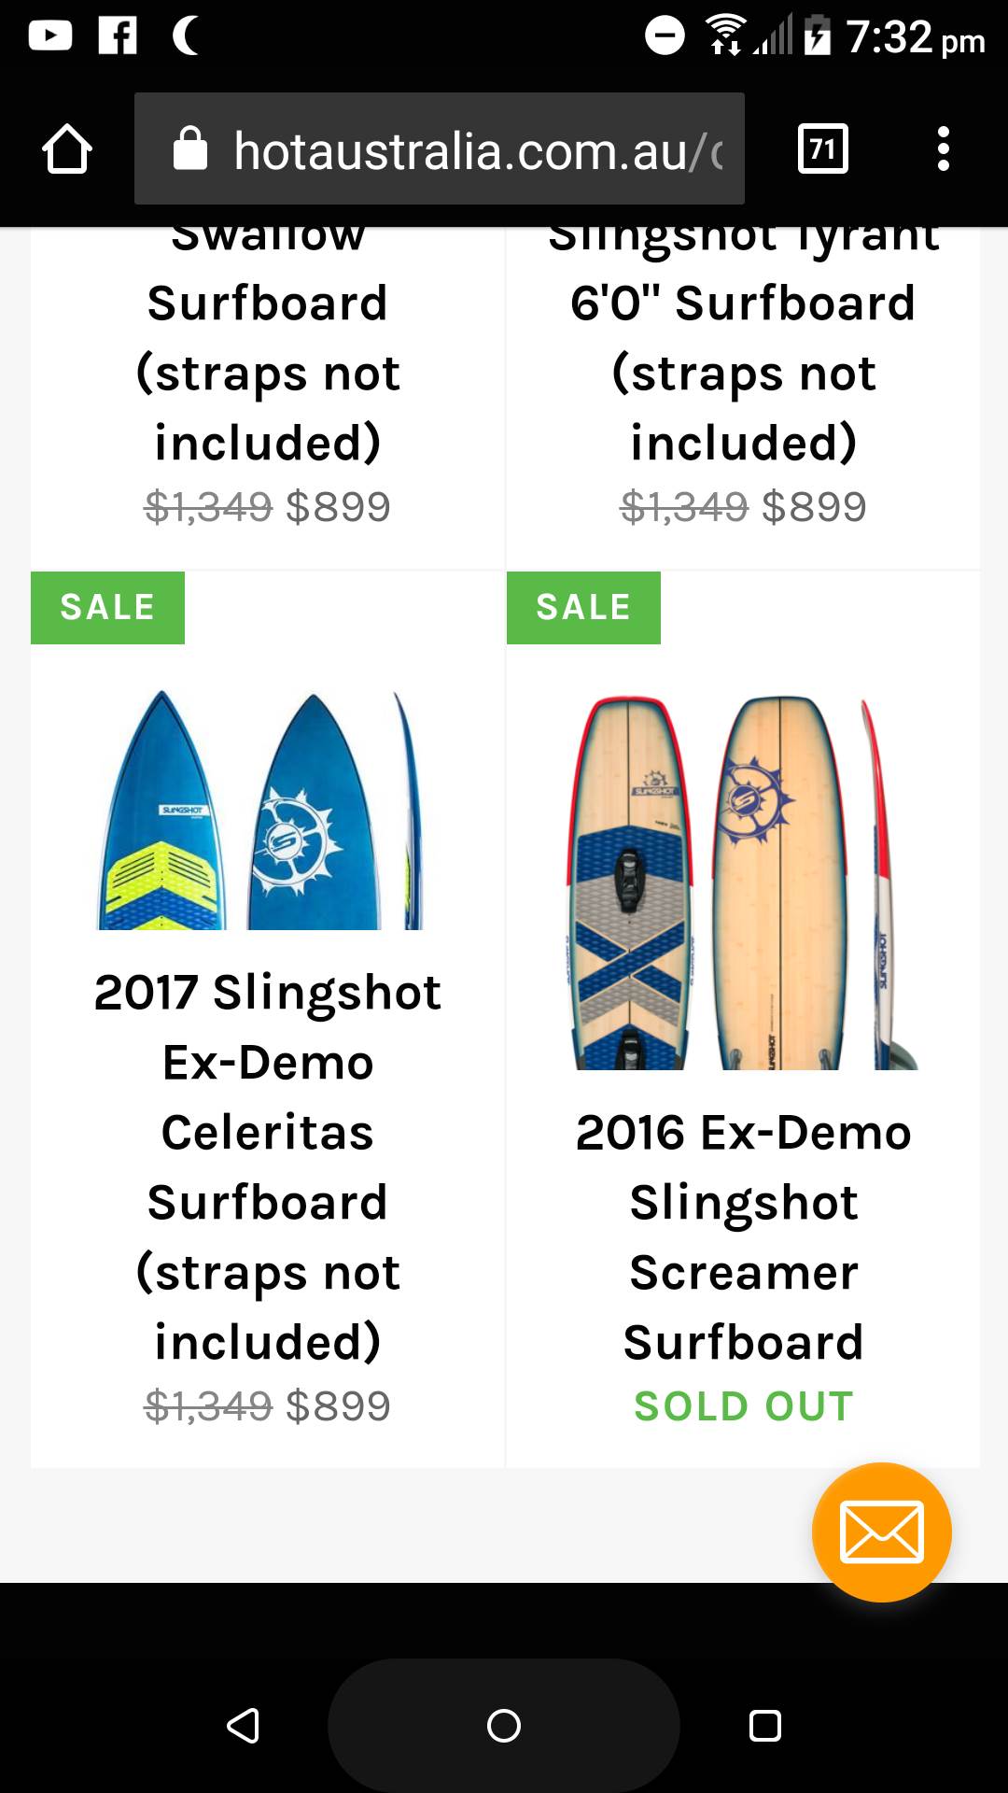Tap the clock to expand quick settings
This screenshot has height=1793, width=1008.
(896, 37)
